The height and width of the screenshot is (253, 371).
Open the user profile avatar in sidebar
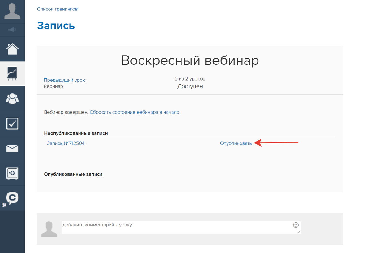click(12, 11)
